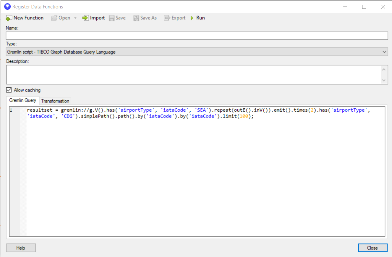Select the Gremlin Query tab
The height and width of the screenshot is (257, 392).
tap(23, 100)
